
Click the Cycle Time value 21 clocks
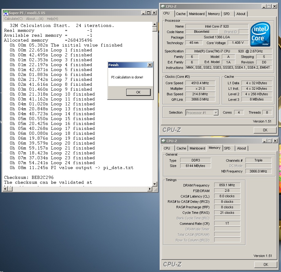pyautogui.click(x=227, y=213)
